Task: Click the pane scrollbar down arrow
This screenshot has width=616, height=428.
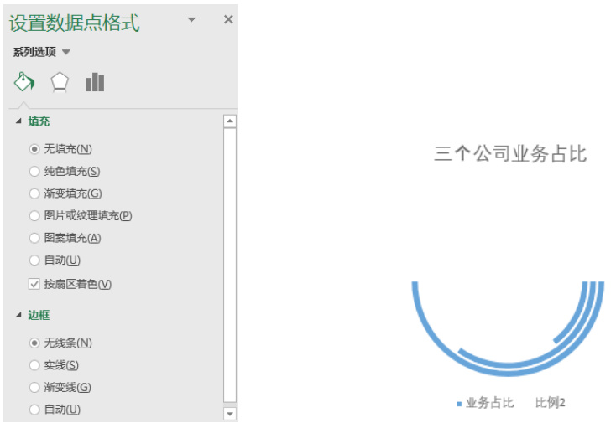Action: point(230,414)
